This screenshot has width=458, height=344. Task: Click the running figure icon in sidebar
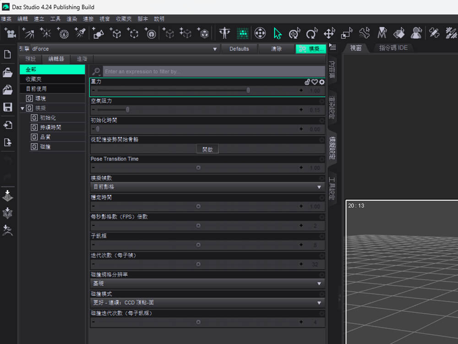[x=8, y=230]
